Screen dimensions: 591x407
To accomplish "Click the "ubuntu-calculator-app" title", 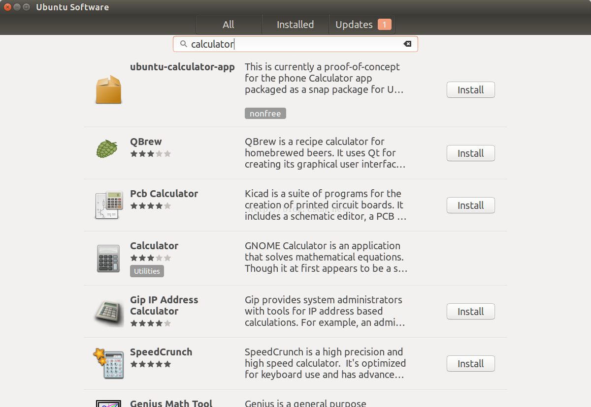I will [x=182, y=67].
